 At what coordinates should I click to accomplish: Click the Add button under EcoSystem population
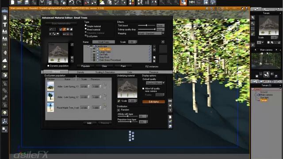point(89,123)
